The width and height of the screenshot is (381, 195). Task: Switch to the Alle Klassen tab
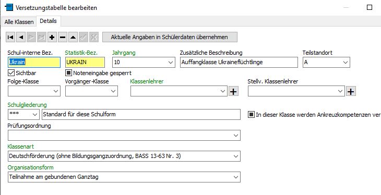pos(19,22)
